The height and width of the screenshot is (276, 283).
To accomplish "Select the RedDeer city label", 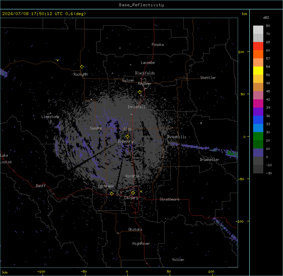I will coord(144,84).
